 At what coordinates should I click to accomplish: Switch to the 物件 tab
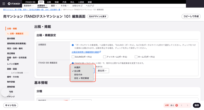pos(41,2)
